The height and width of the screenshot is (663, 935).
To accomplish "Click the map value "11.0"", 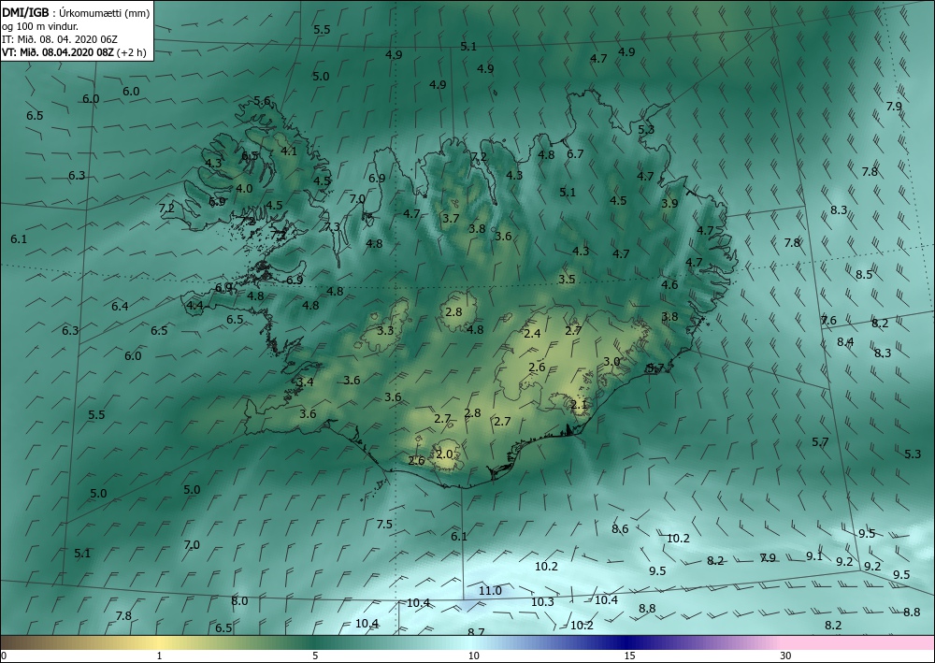I will pos(490,591).
